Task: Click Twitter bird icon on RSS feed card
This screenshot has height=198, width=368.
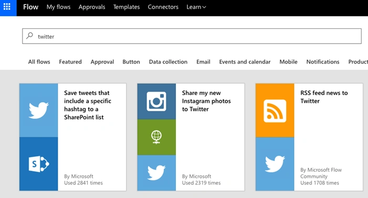Action: point(275,164)
